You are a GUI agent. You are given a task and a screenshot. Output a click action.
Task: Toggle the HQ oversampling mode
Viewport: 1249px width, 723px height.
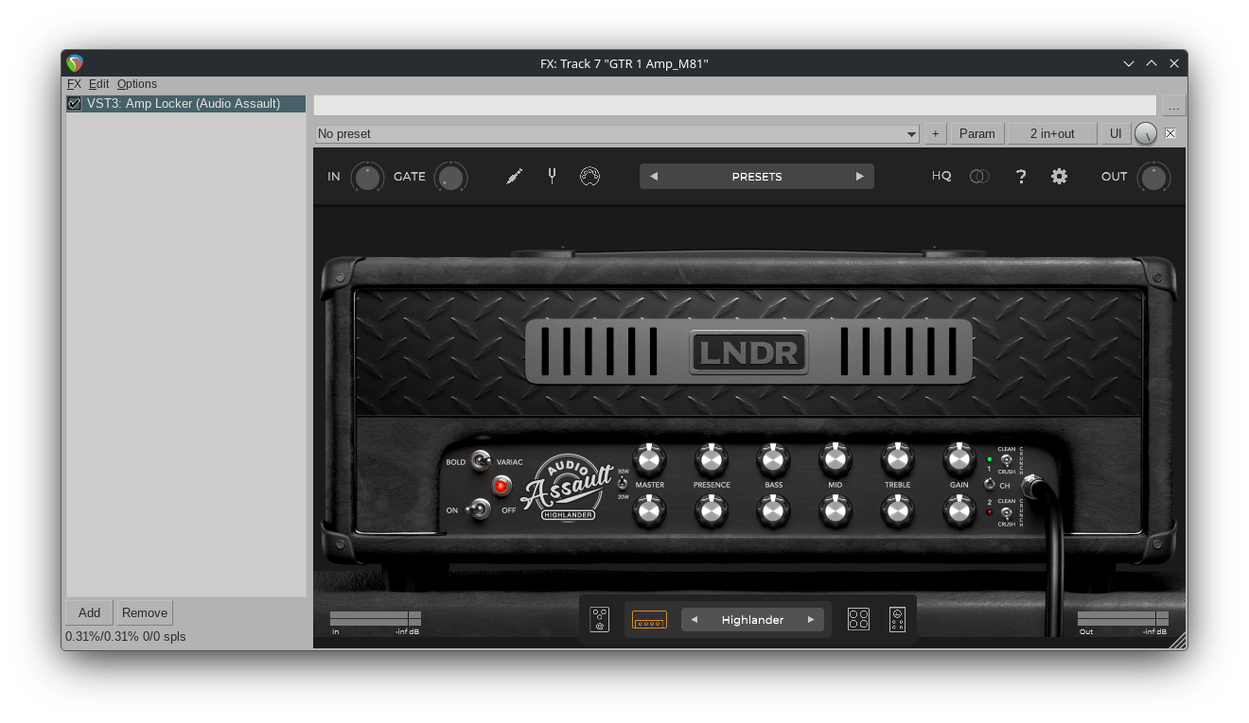[x=941, y=177]
